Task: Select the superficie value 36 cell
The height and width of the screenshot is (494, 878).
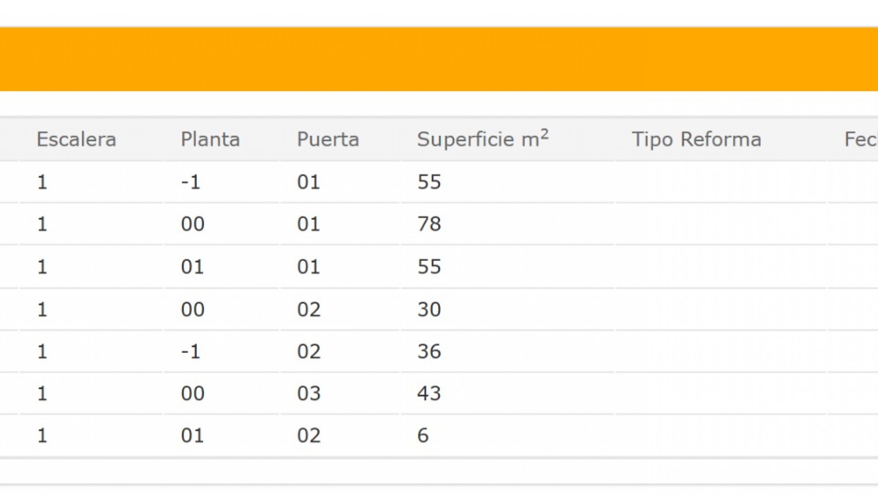Action: click(x=429, y=352)
